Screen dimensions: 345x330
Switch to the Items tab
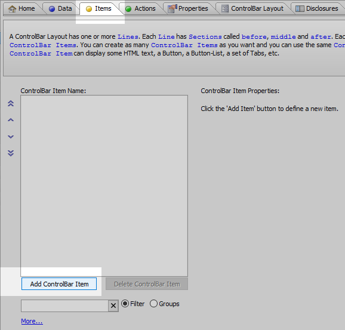(99, 8)
